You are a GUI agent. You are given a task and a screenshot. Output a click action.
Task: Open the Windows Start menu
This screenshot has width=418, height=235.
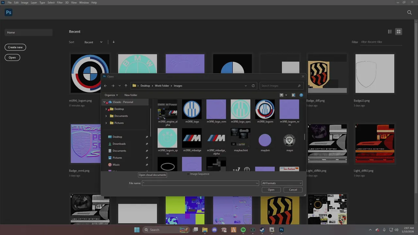click(x=137, y=230)
